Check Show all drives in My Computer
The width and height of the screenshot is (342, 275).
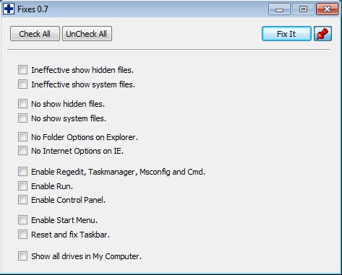22,256
